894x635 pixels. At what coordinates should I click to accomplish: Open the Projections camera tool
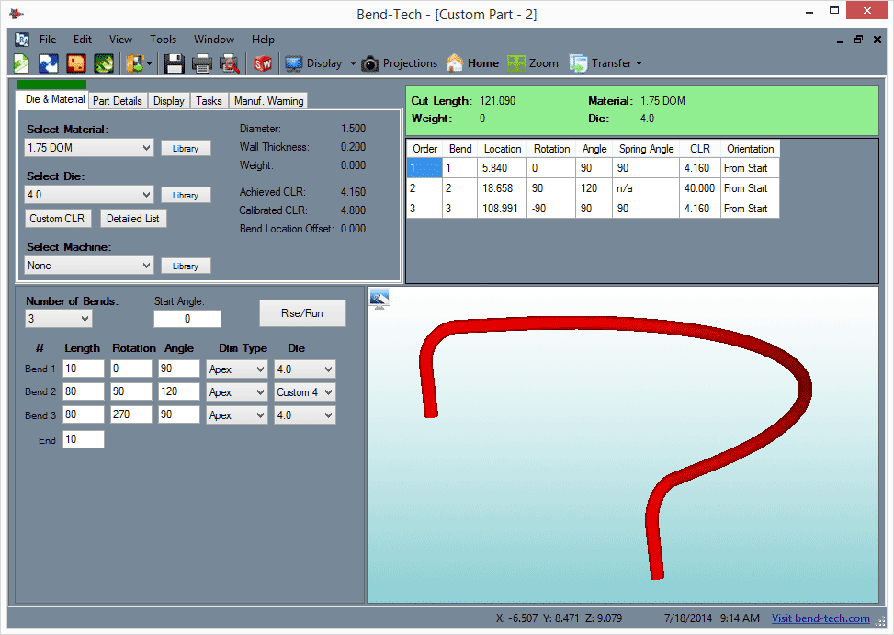tap(400, 63)
